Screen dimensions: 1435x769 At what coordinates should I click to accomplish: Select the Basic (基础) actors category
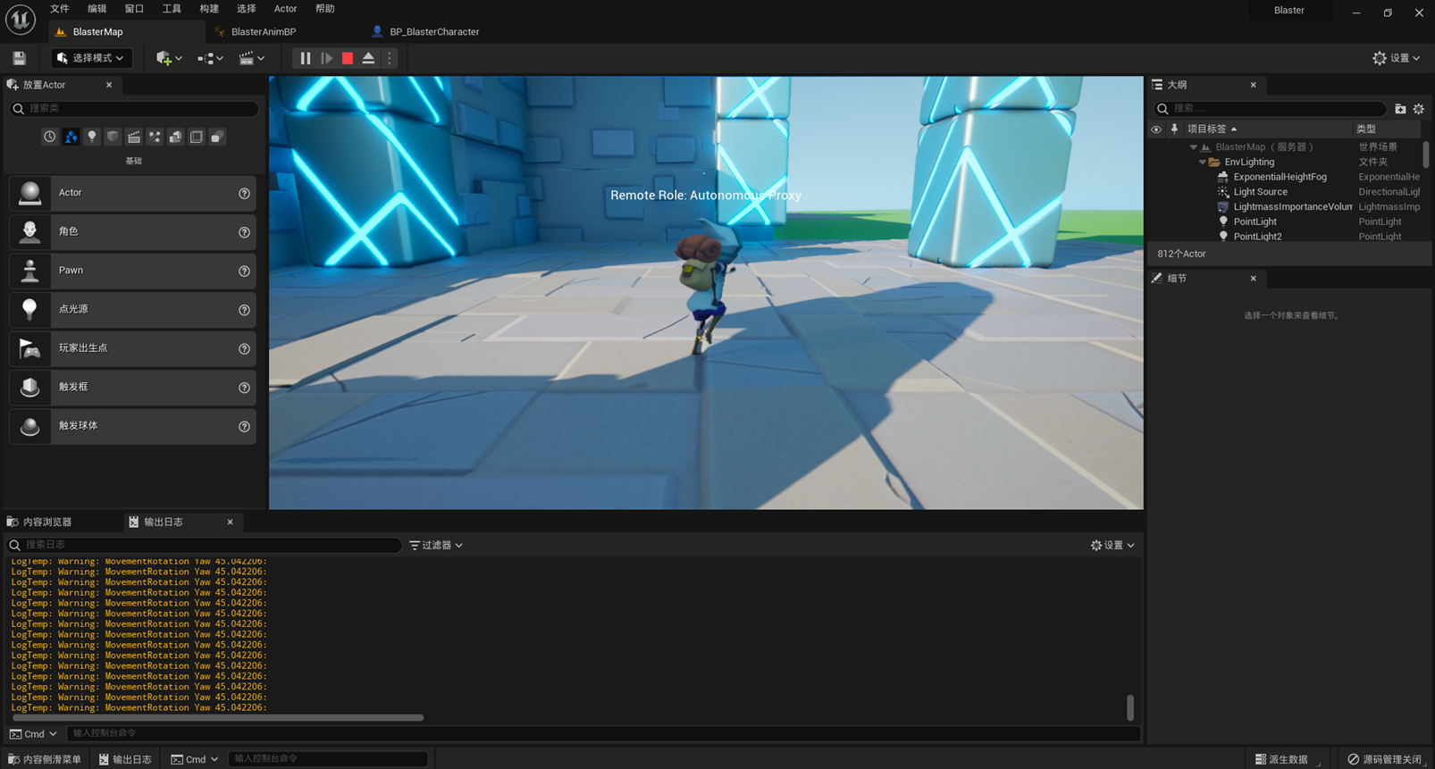coord(71,137)
